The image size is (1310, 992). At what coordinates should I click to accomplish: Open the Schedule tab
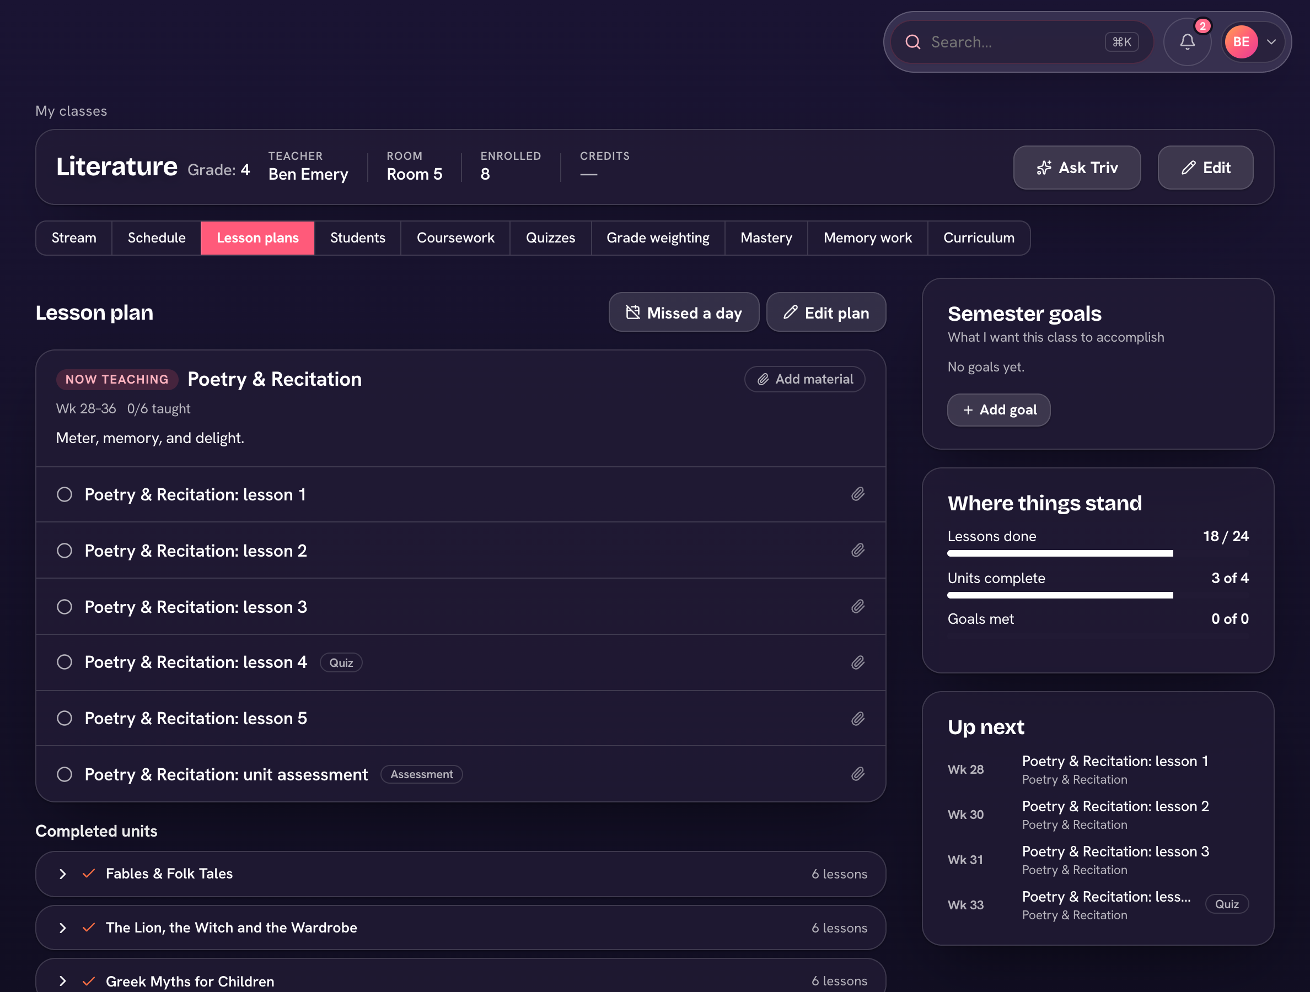[157, 238]
